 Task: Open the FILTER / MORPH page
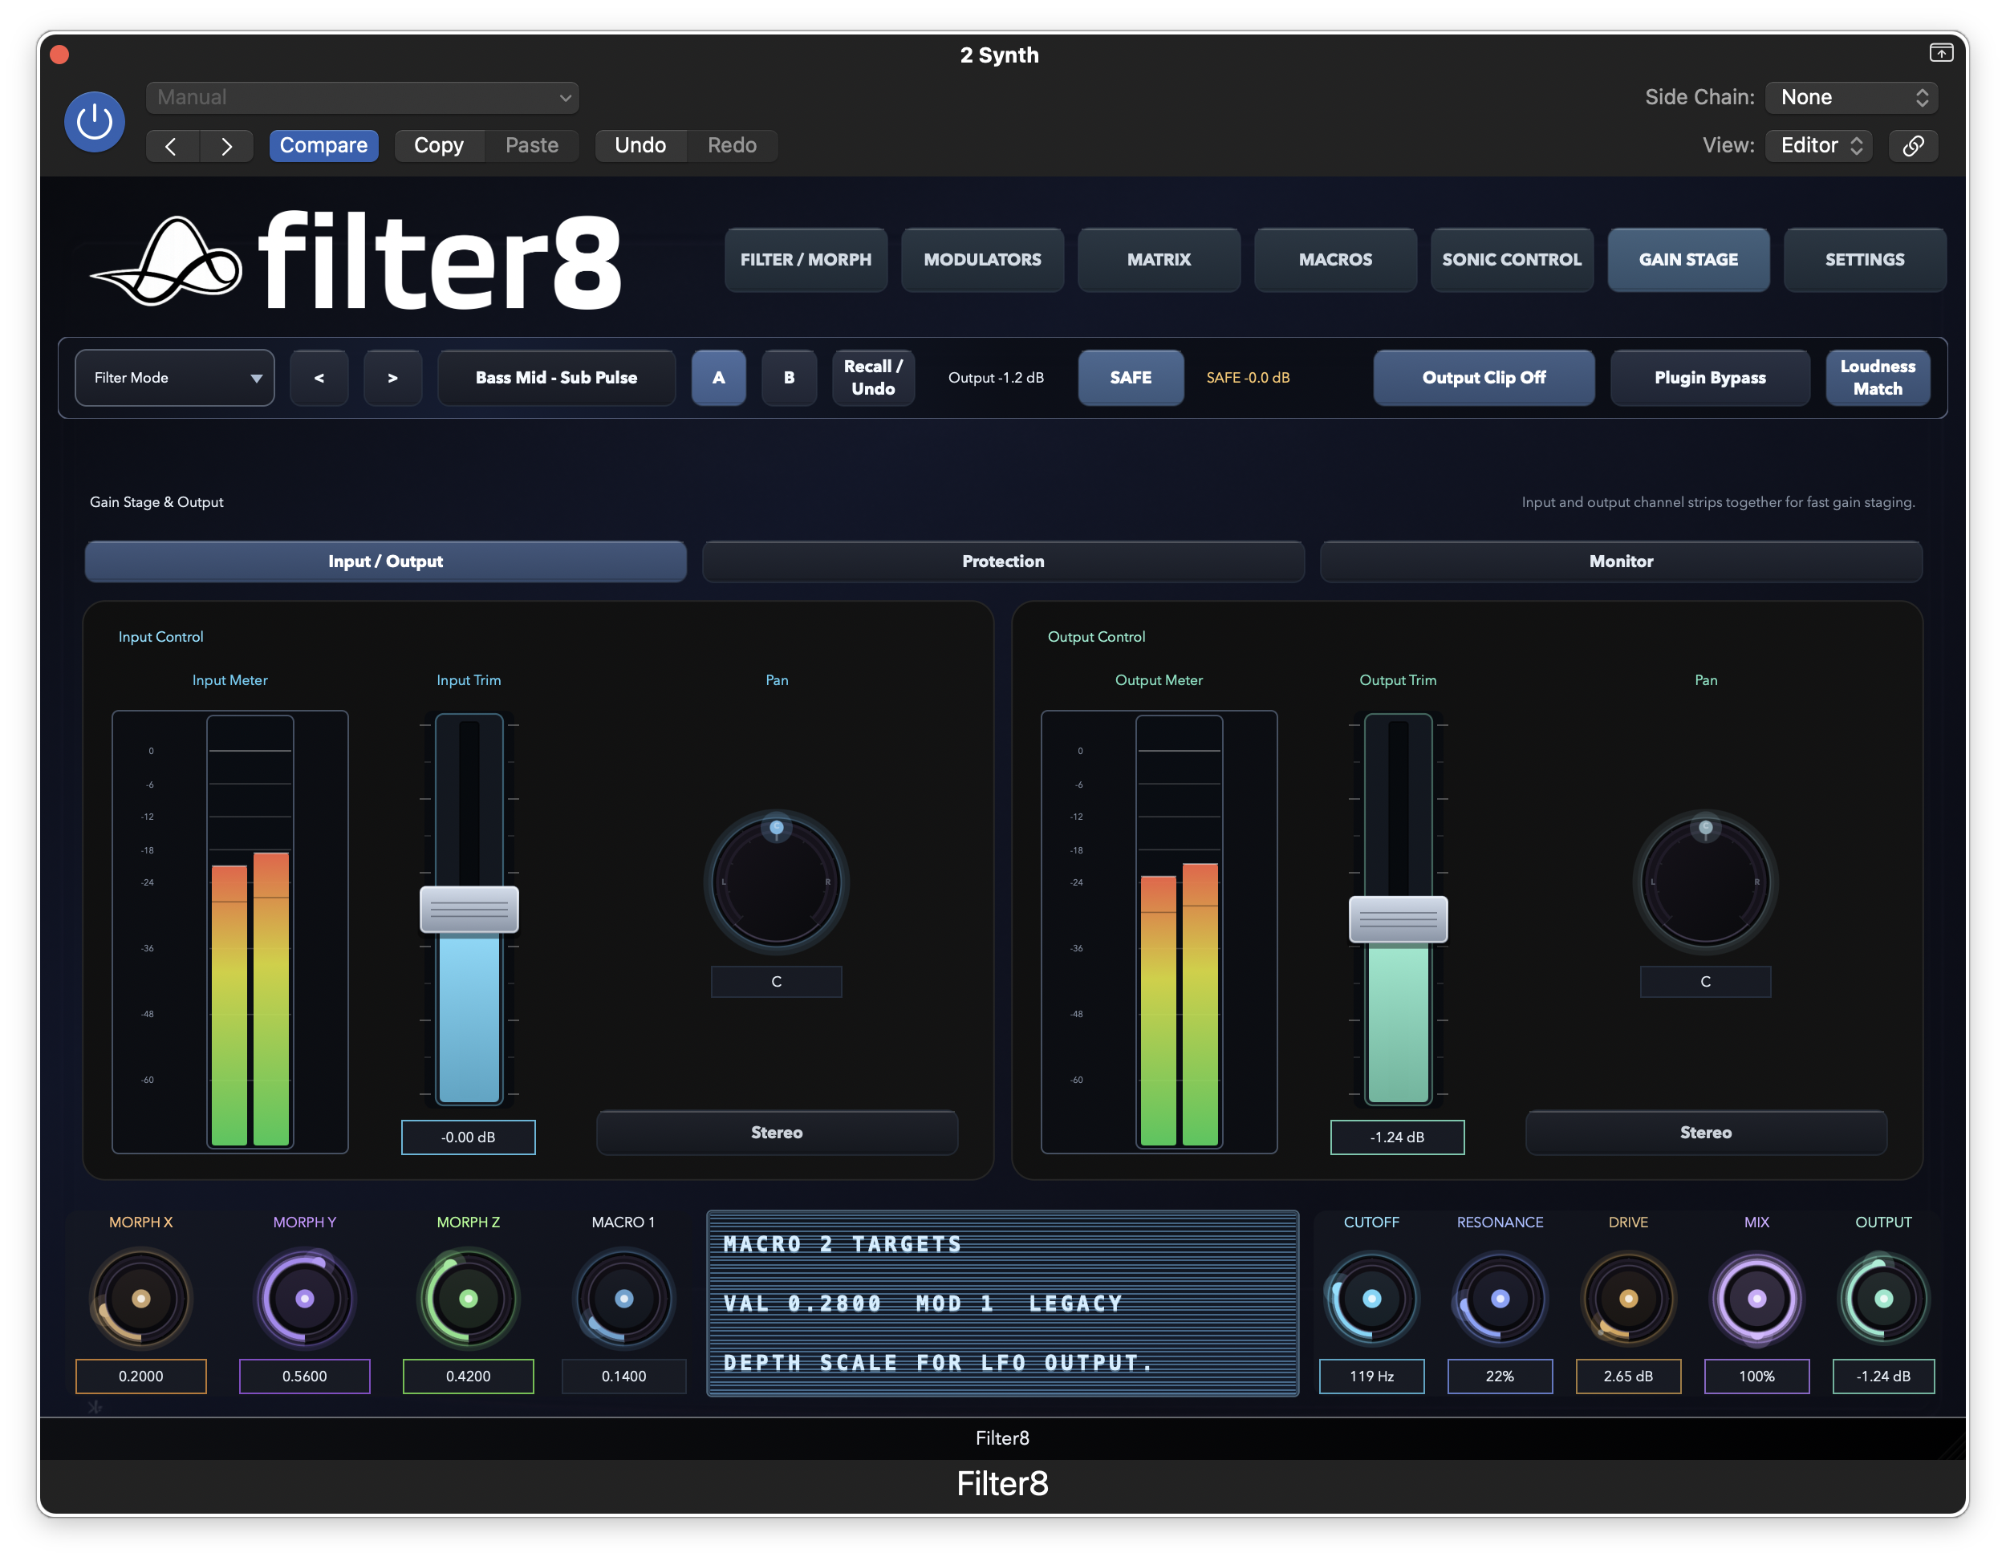pyautogui.click(x=806, y=260)
